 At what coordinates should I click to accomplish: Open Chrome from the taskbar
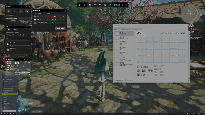14,114
